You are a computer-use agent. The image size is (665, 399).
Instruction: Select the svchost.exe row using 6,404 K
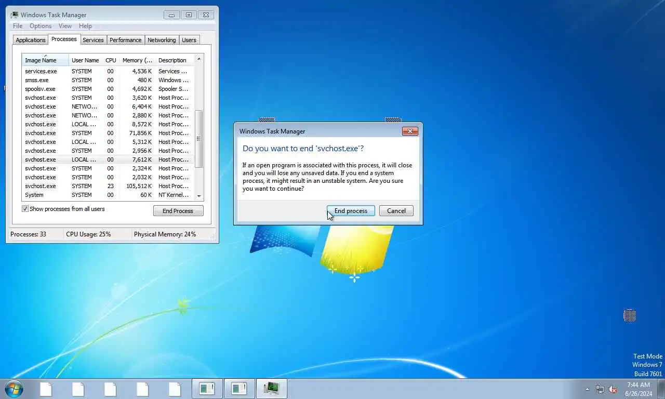(x=108, y=107)
